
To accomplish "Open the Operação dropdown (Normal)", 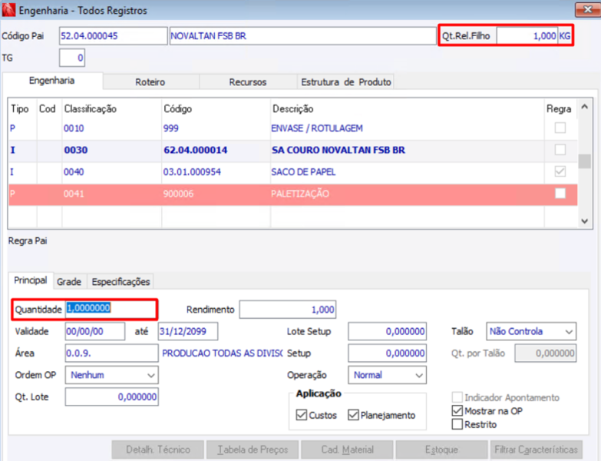I will click(x=387, y=375).
